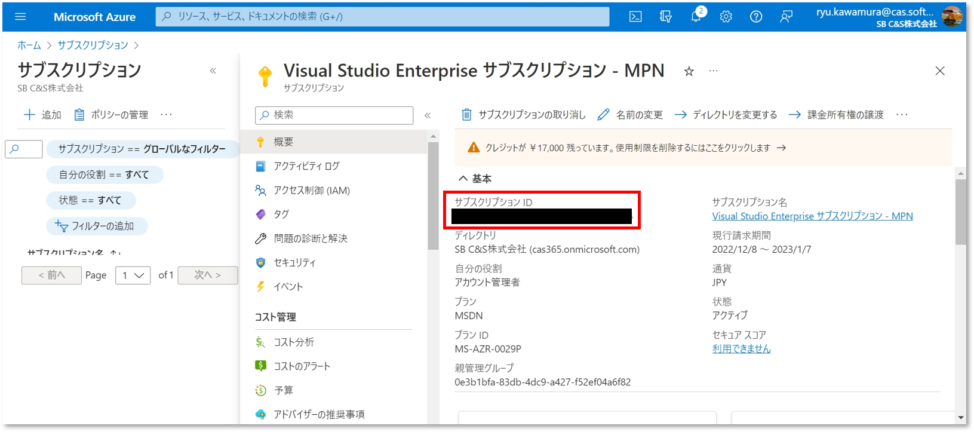Edit the サブスクリプション == グローバルなフィルター pill
This screenshot has height=432, width=974.
click(143, 149)
